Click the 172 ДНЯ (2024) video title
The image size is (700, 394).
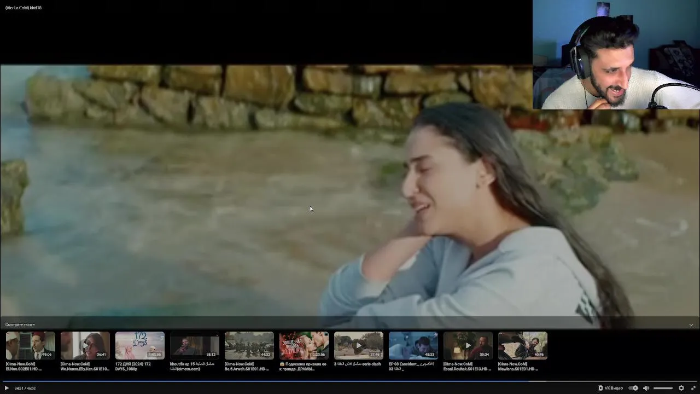coord(133,366)
